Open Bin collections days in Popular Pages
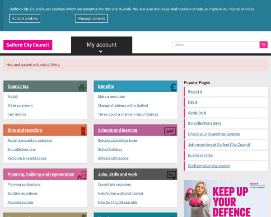Viewport: 271px width, 217px height. 205,123
